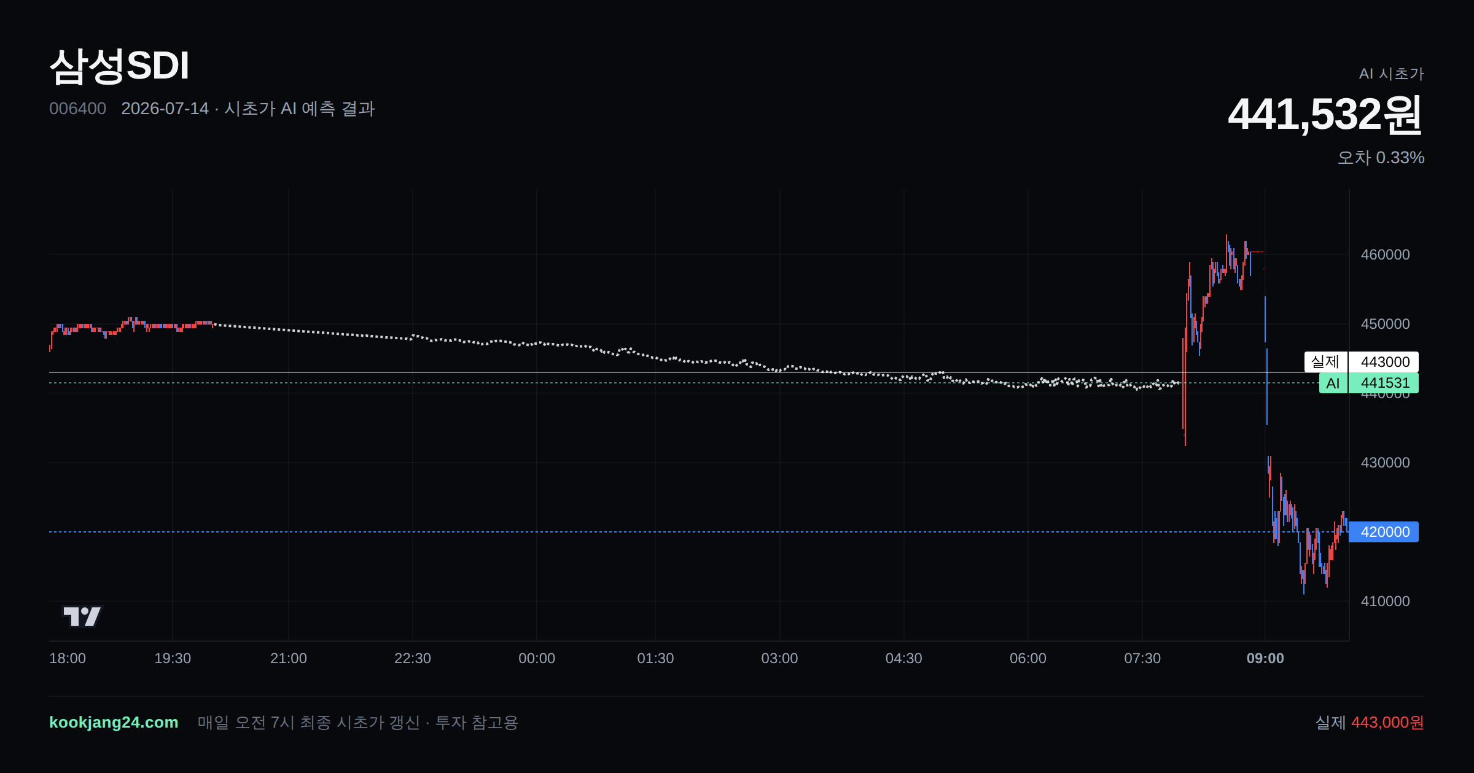Viewport: 1474px width, 773px height.
Task: Open the kookjang24.com link
Action: pos(114,722)
